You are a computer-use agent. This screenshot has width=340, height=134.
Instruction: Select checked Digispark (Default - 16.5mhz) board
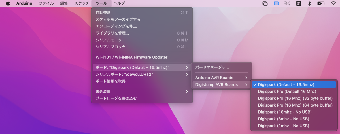click(x=294, y=84)
